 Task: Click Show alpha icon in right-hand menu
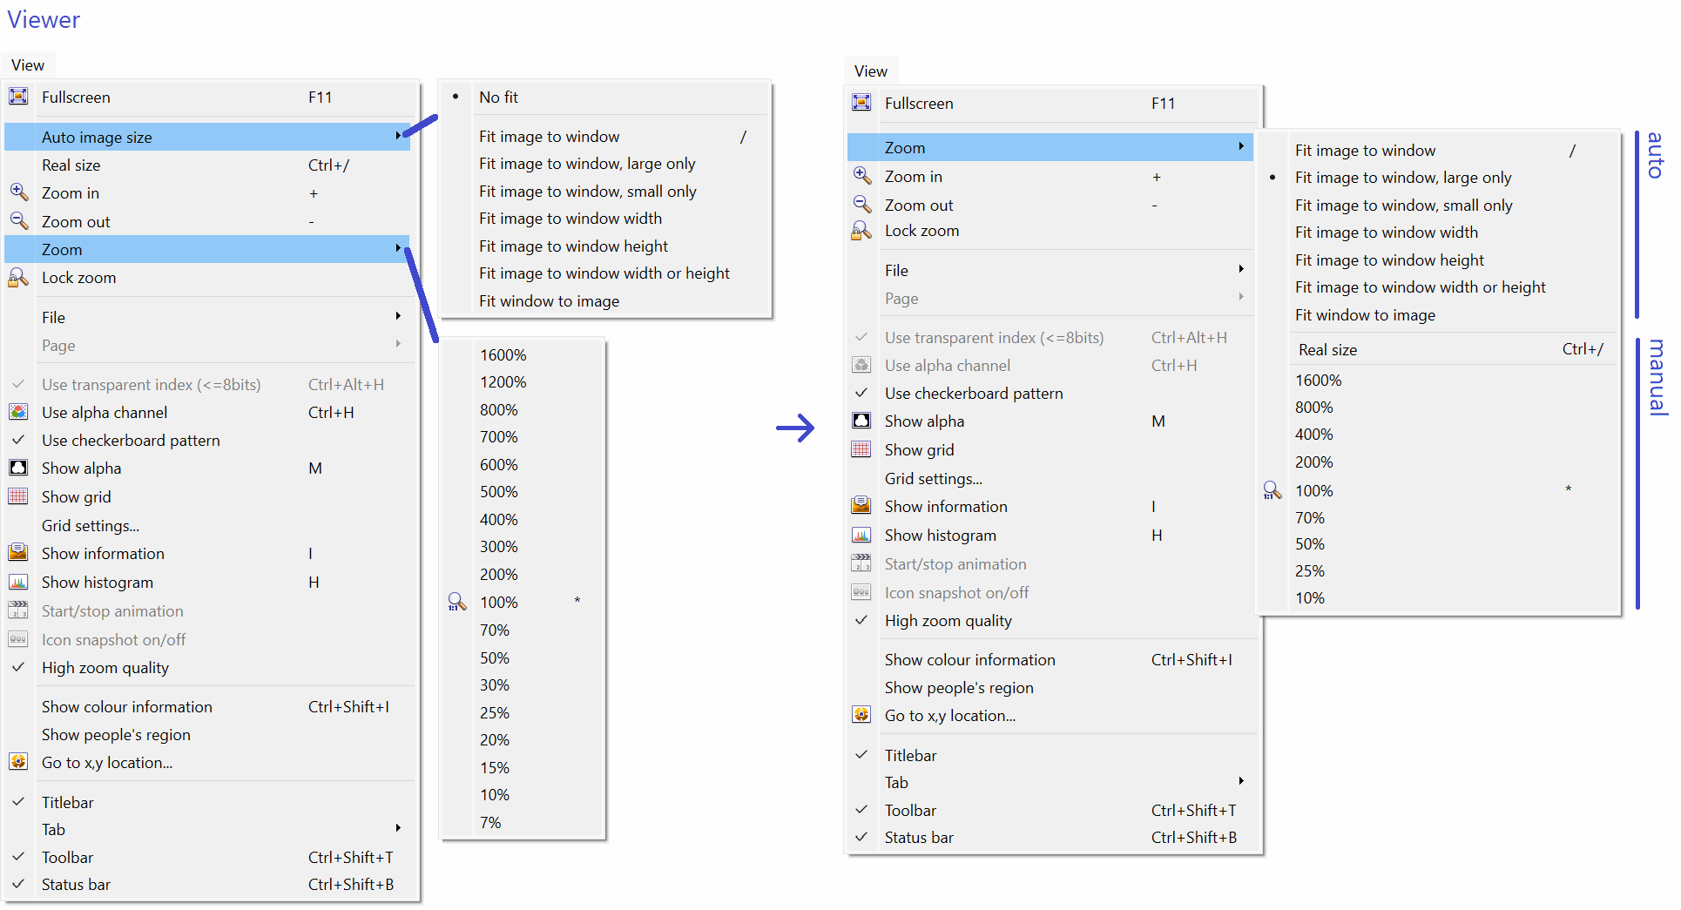861,421
